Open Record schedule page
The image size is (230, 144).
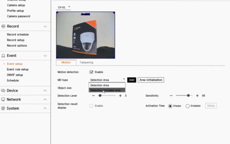click(x=18, y=34)
